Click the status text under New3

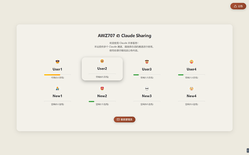147,104
